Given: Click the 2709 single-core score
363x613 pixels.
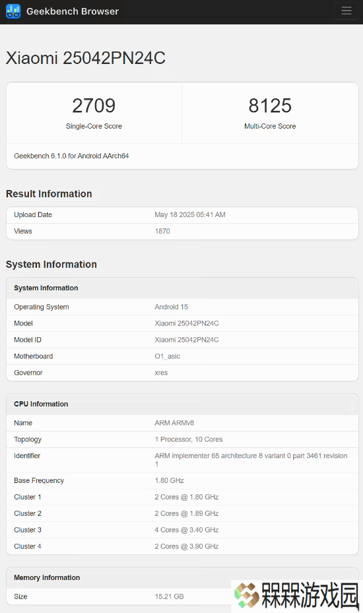Looking at the screenshot, I should point(94,106).
